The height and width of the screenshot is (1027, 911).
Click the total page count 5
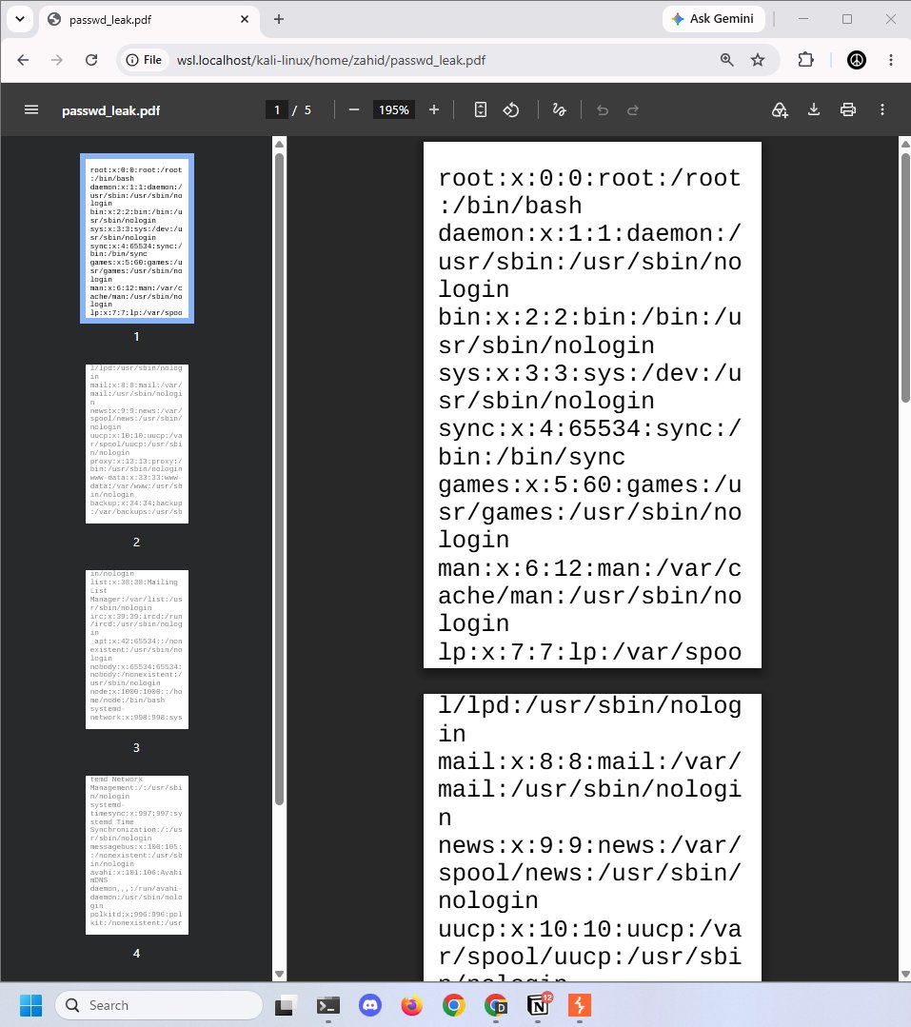pos(307,110)
